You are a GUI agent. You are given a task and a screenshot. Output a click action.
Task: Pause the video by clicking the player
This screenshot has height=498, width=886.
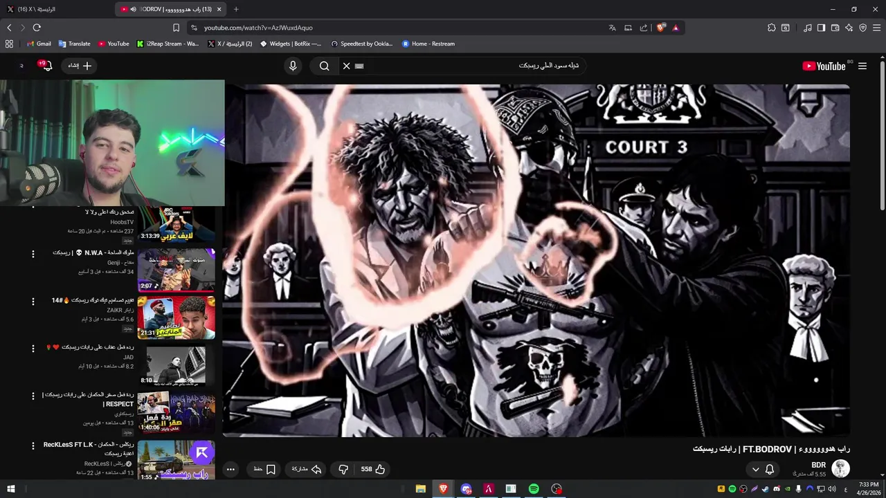click(536, 260)
